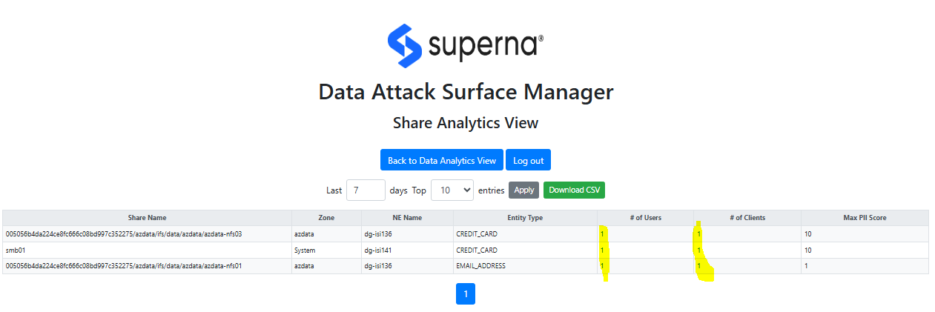Click the # of Users header
This screenshot has height=312, width=935.
click(645, 218)
